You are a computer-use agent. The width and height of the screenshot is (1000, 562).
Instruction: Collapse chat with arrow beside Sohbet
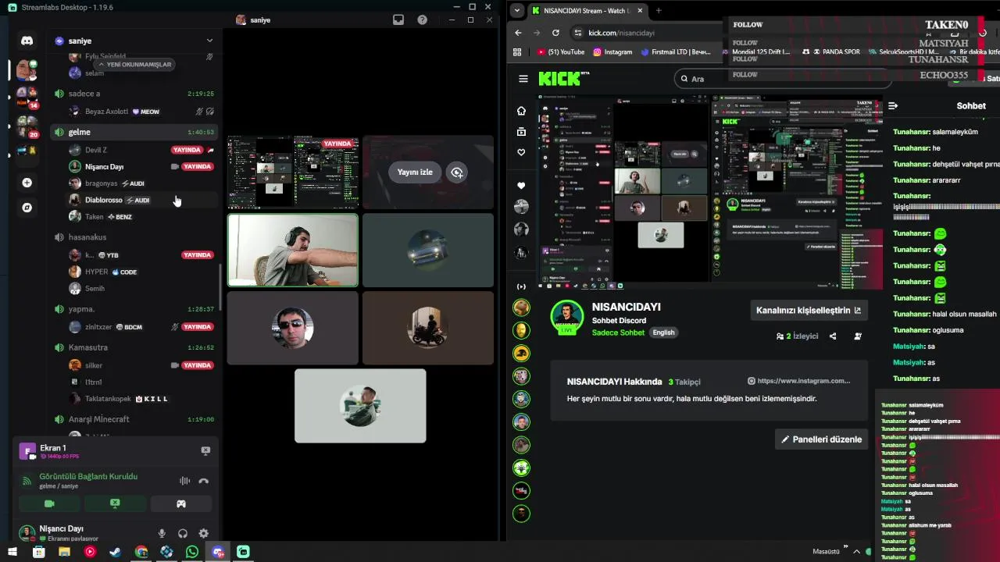pyautogui.click(x=893, y=105)
